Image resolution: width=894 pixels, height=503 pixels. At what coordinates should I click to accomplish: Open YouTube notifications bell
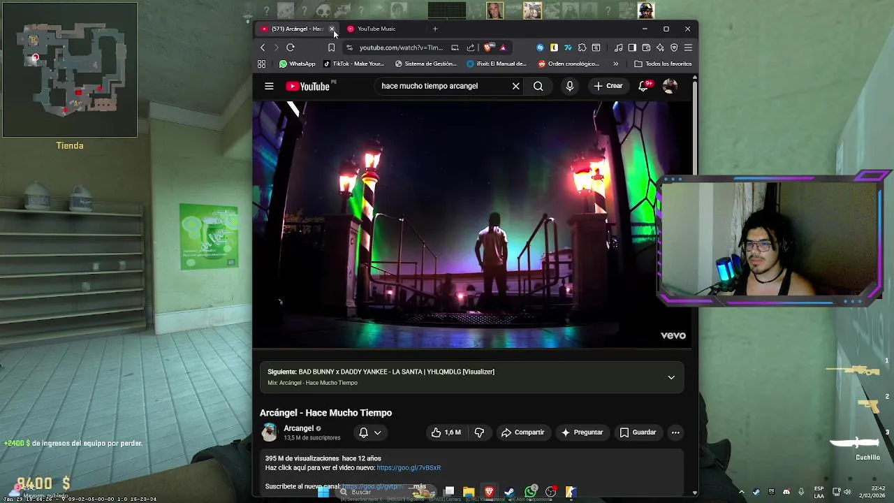pyautogui.click(x=643, y=86)
